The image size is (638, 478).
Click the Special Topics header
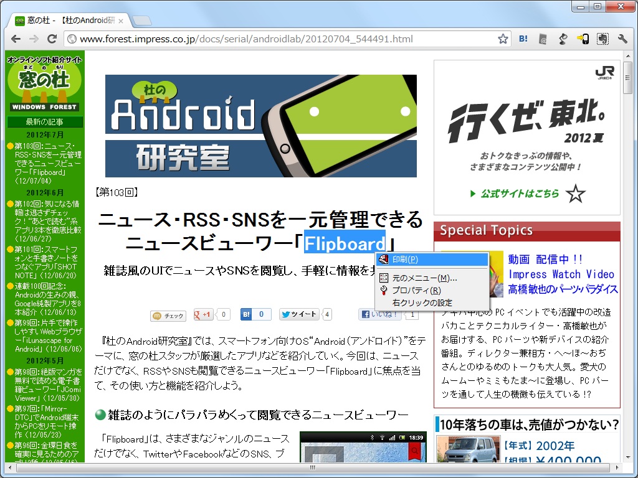(x=527, y=231)
